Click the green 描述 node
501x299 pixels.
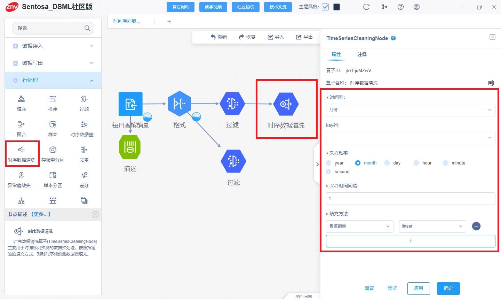click(130, 147)
